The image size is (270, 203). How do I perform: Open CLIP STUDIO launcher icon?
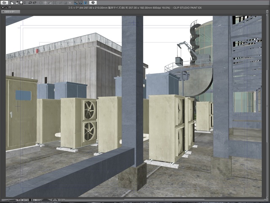pos(4,3)
